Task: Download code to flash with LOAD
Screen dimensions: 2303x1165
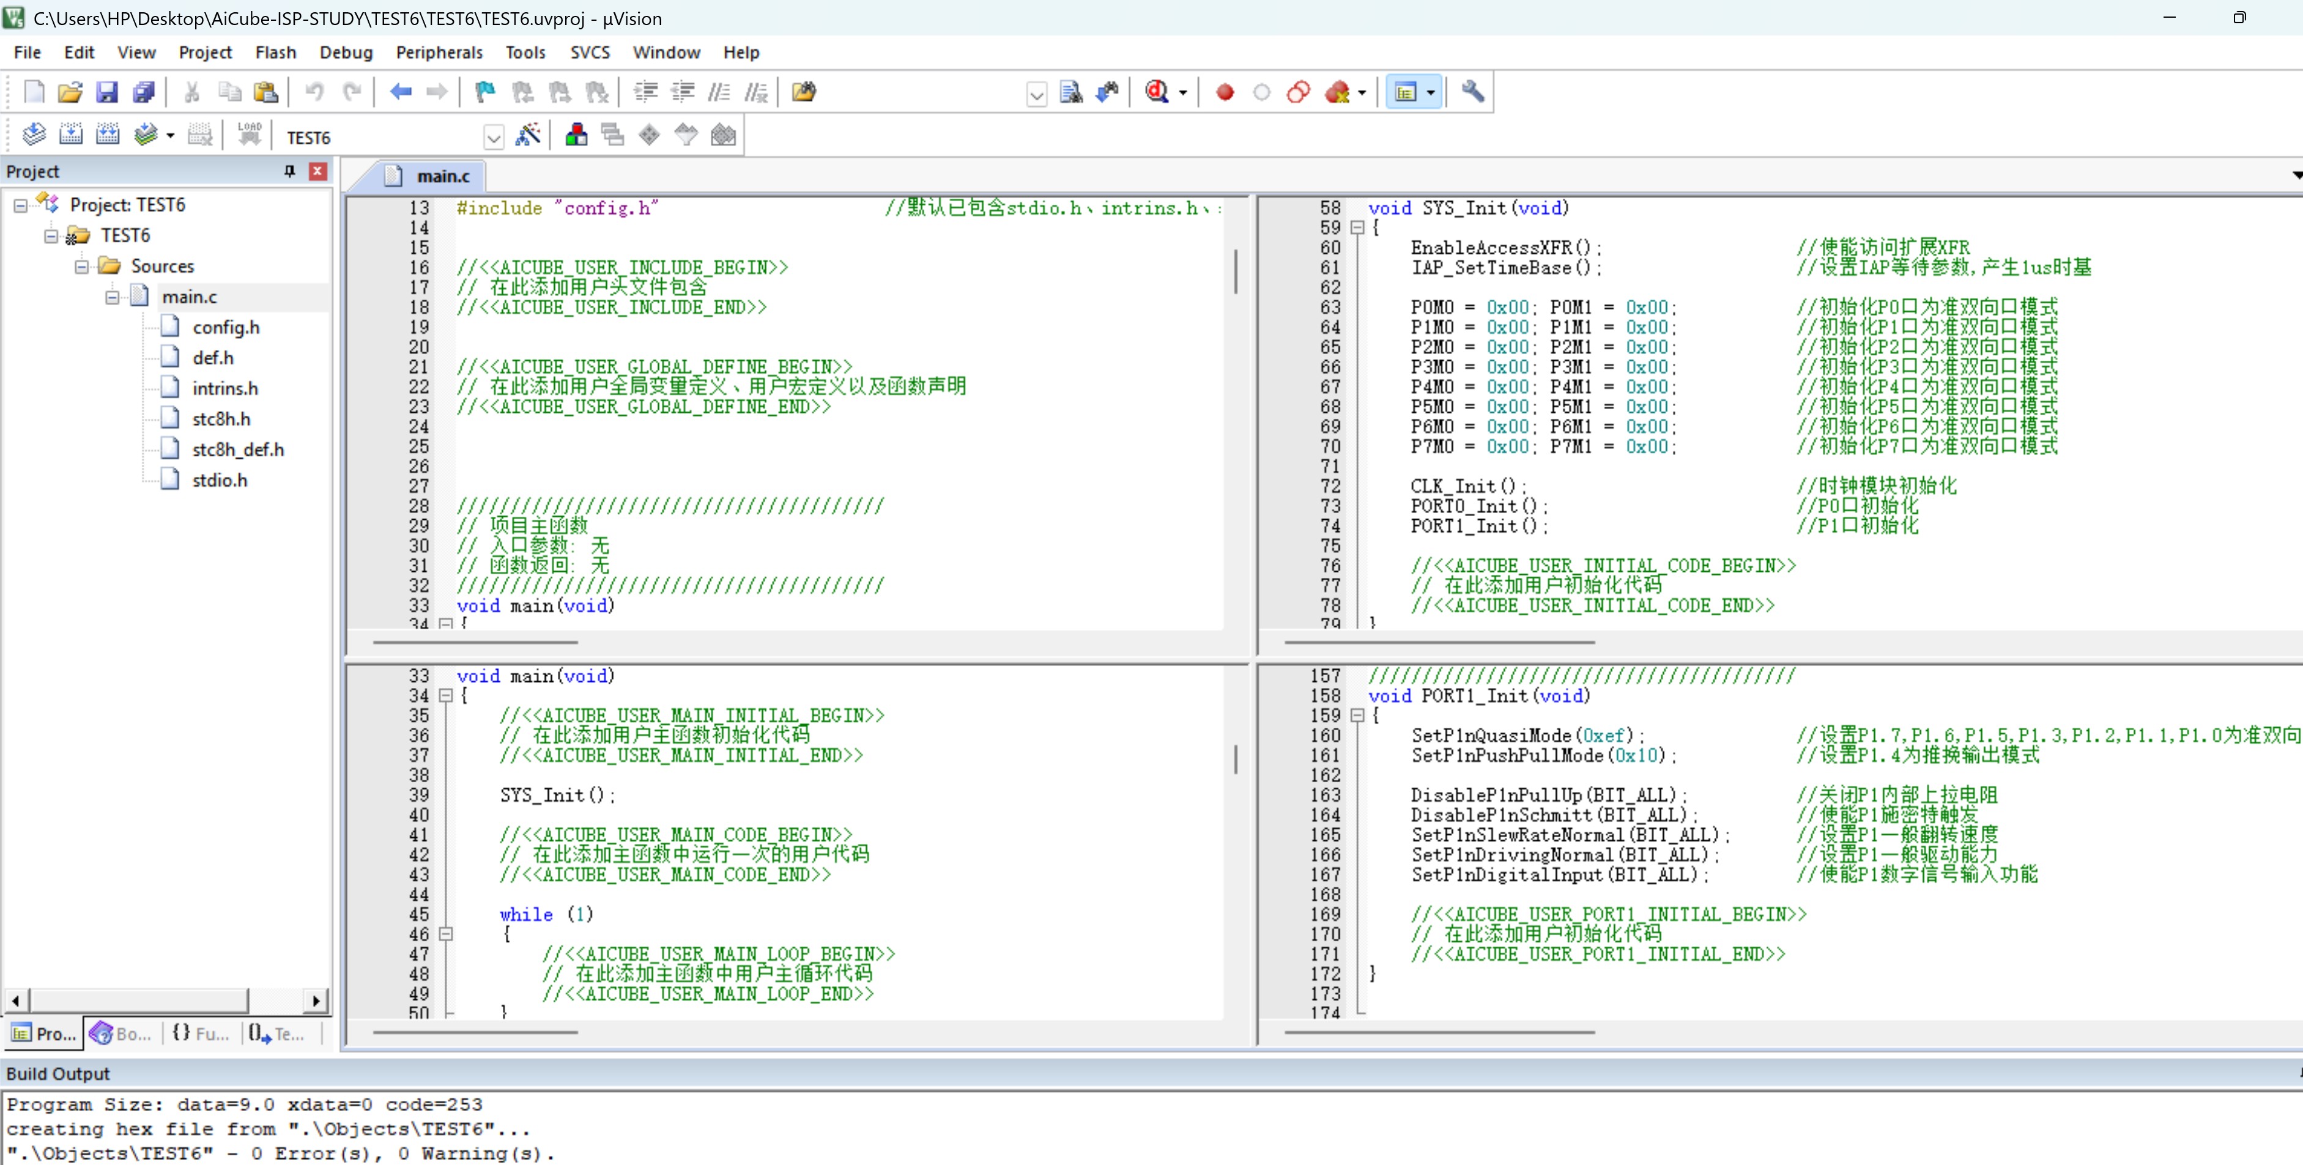Action: pos(250,135)
